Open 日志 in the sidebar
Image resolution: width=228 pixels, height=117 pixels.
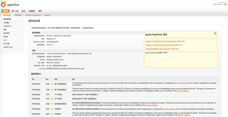click(x=5, y=40)
